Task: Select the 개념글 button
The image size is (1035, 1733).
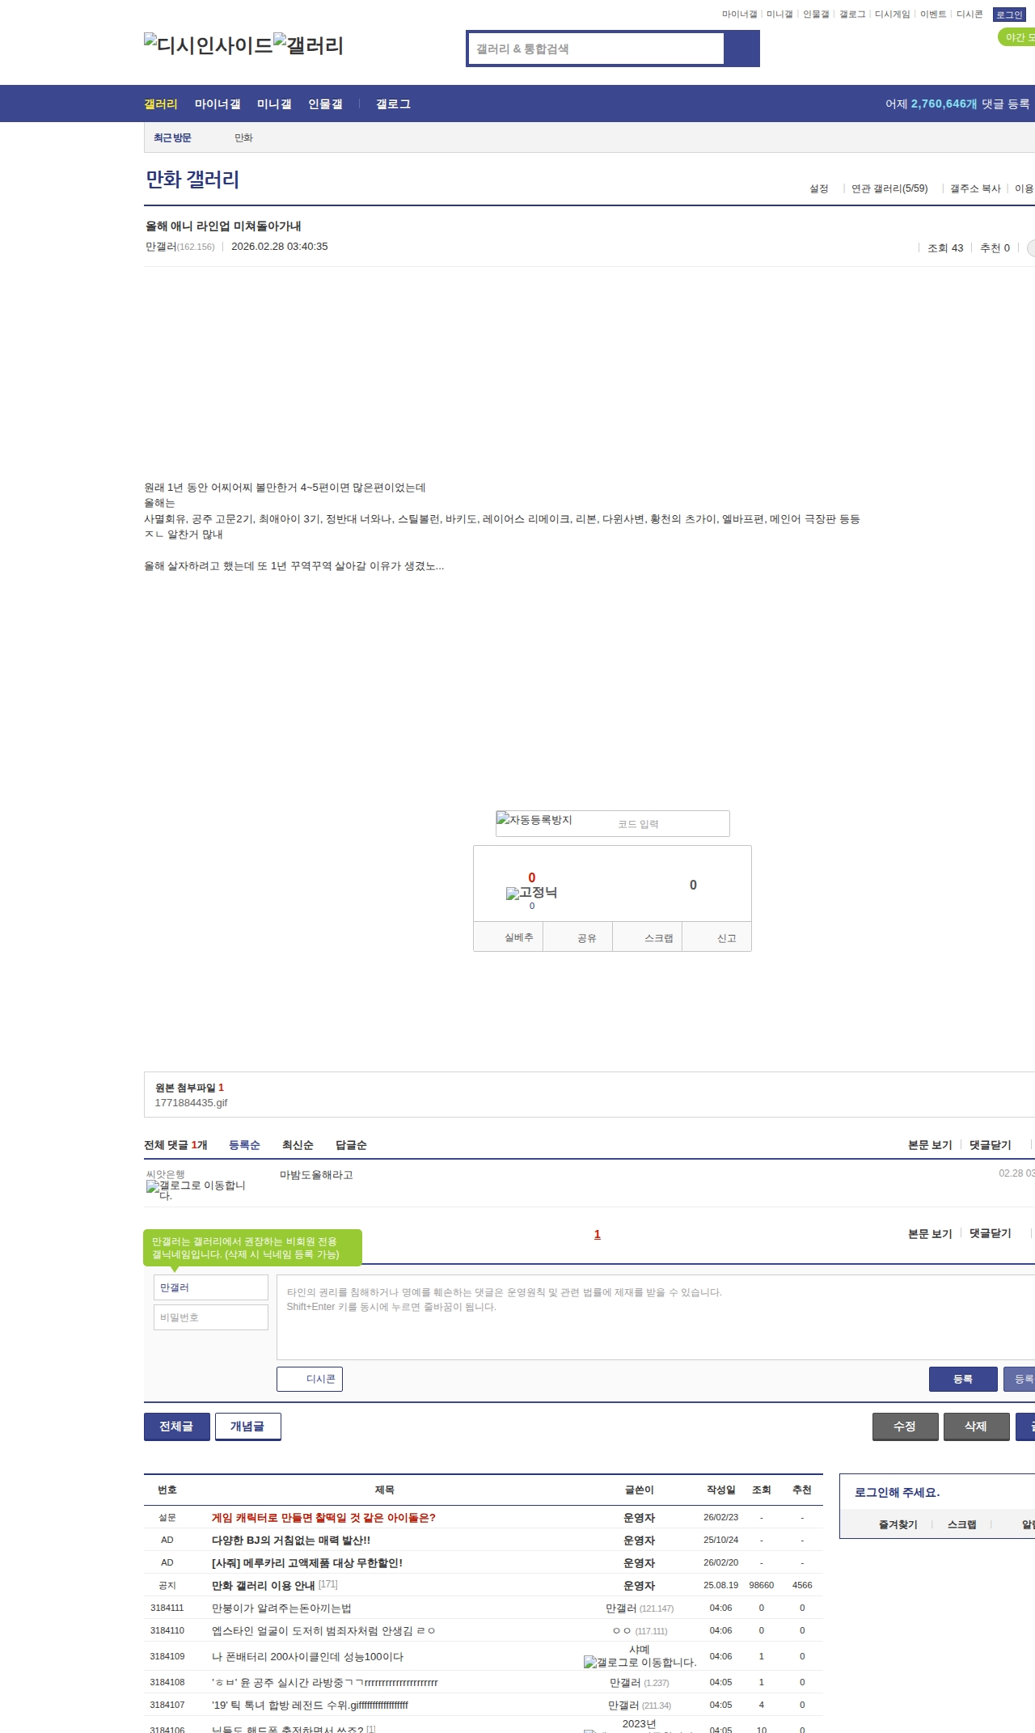Action: (x=247, y=1427)
